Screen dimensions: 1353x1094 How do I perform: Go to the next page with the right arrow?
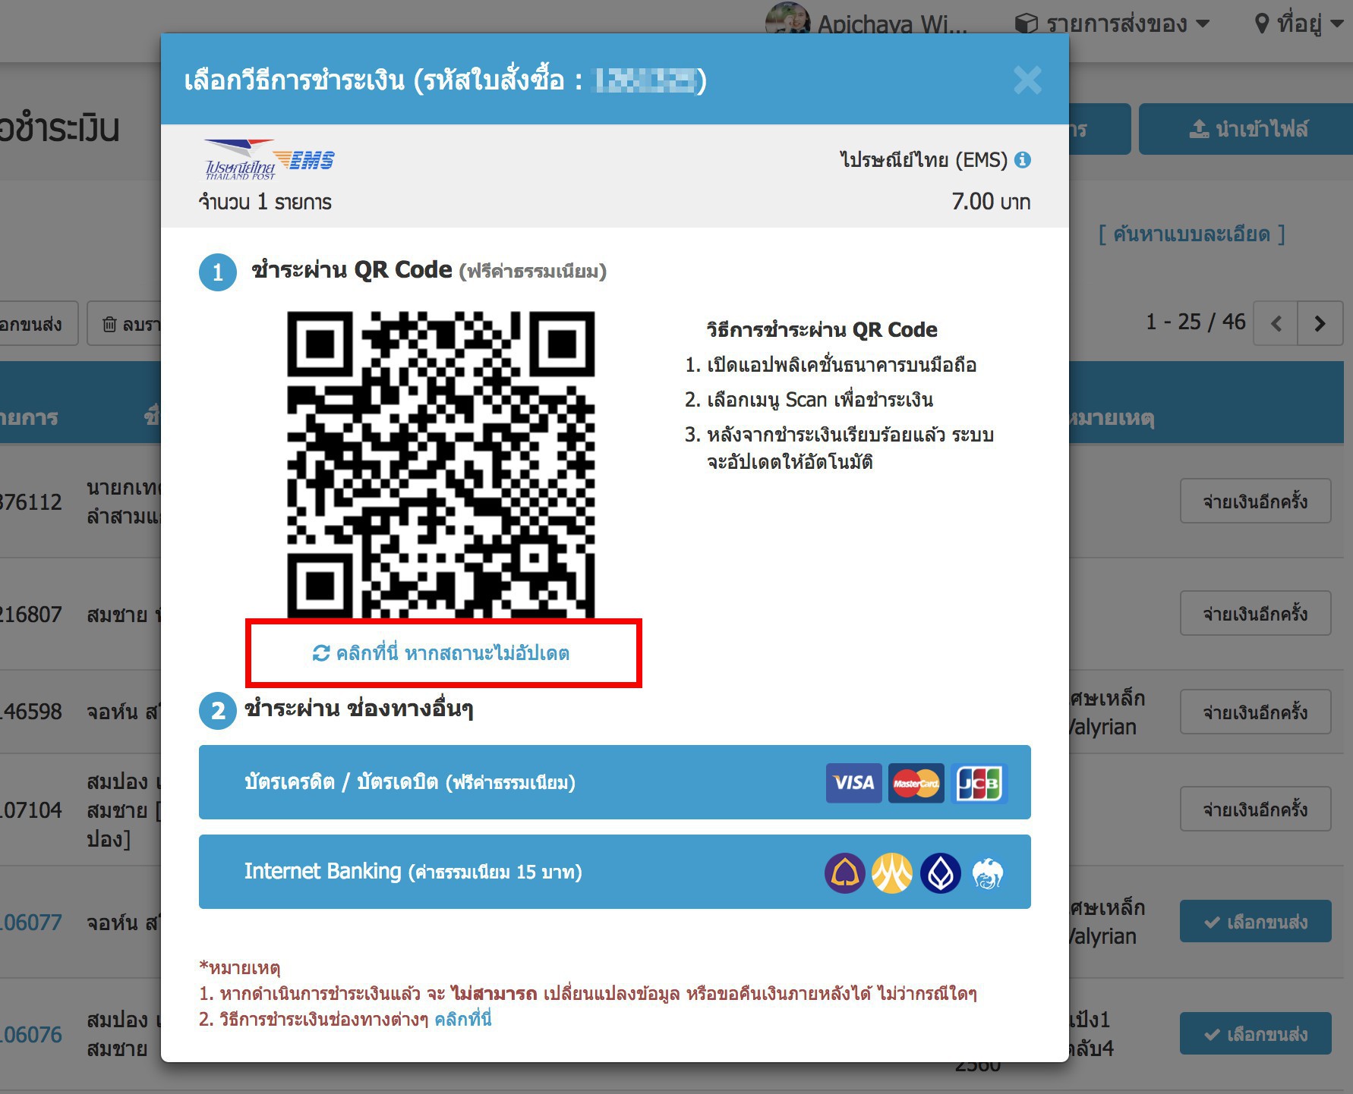click(x=1320, y=323)
